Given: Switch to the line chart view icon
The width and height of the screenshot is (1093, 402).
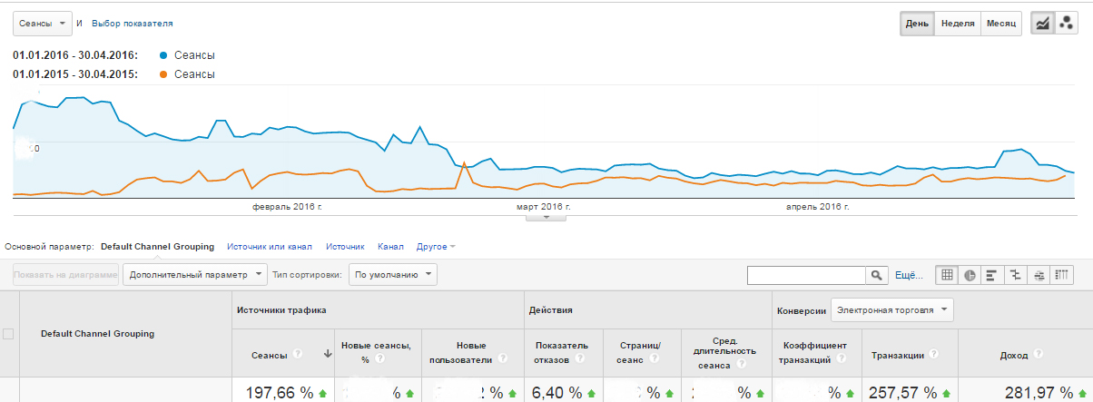Looking at the screenshot, I should click(1042, 24).
